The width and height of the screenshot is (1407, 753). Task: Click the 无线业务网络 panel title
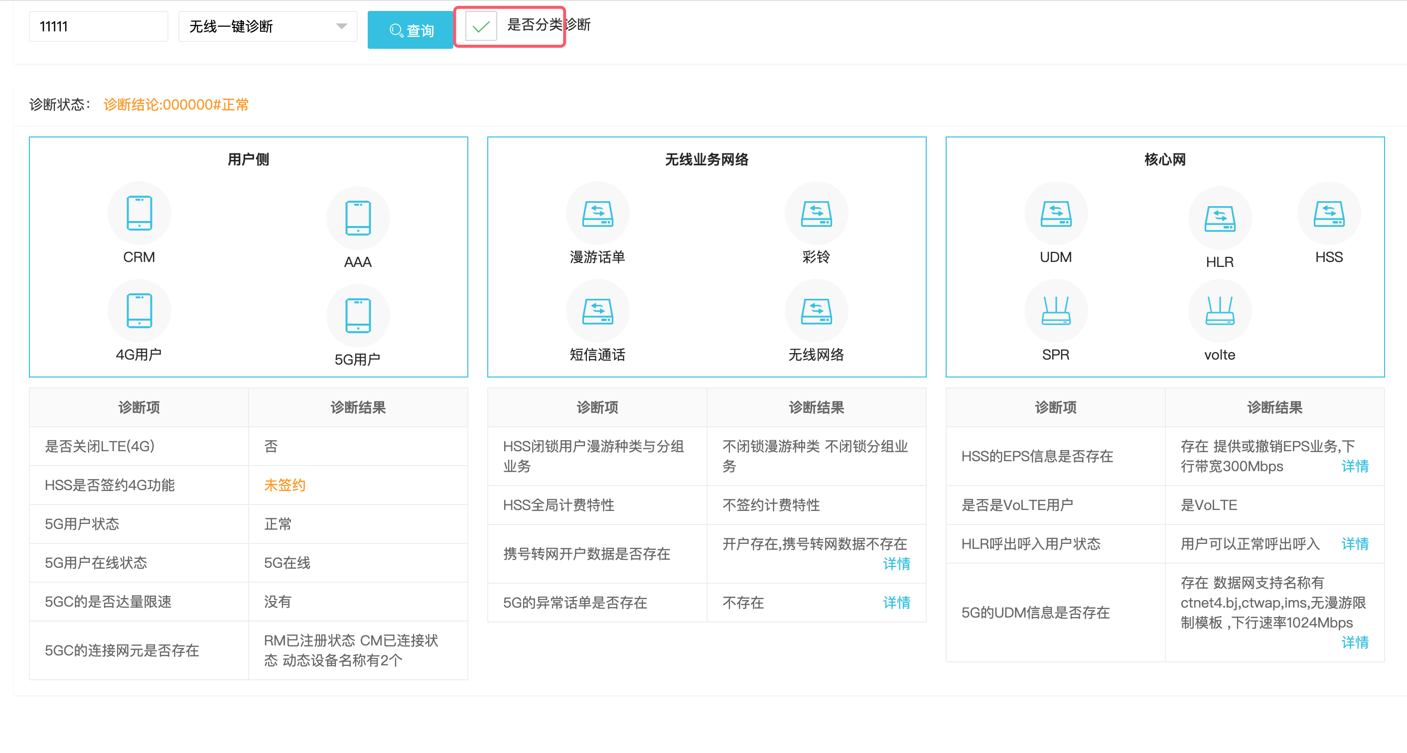pyautogui.click(x=707, y=159)
